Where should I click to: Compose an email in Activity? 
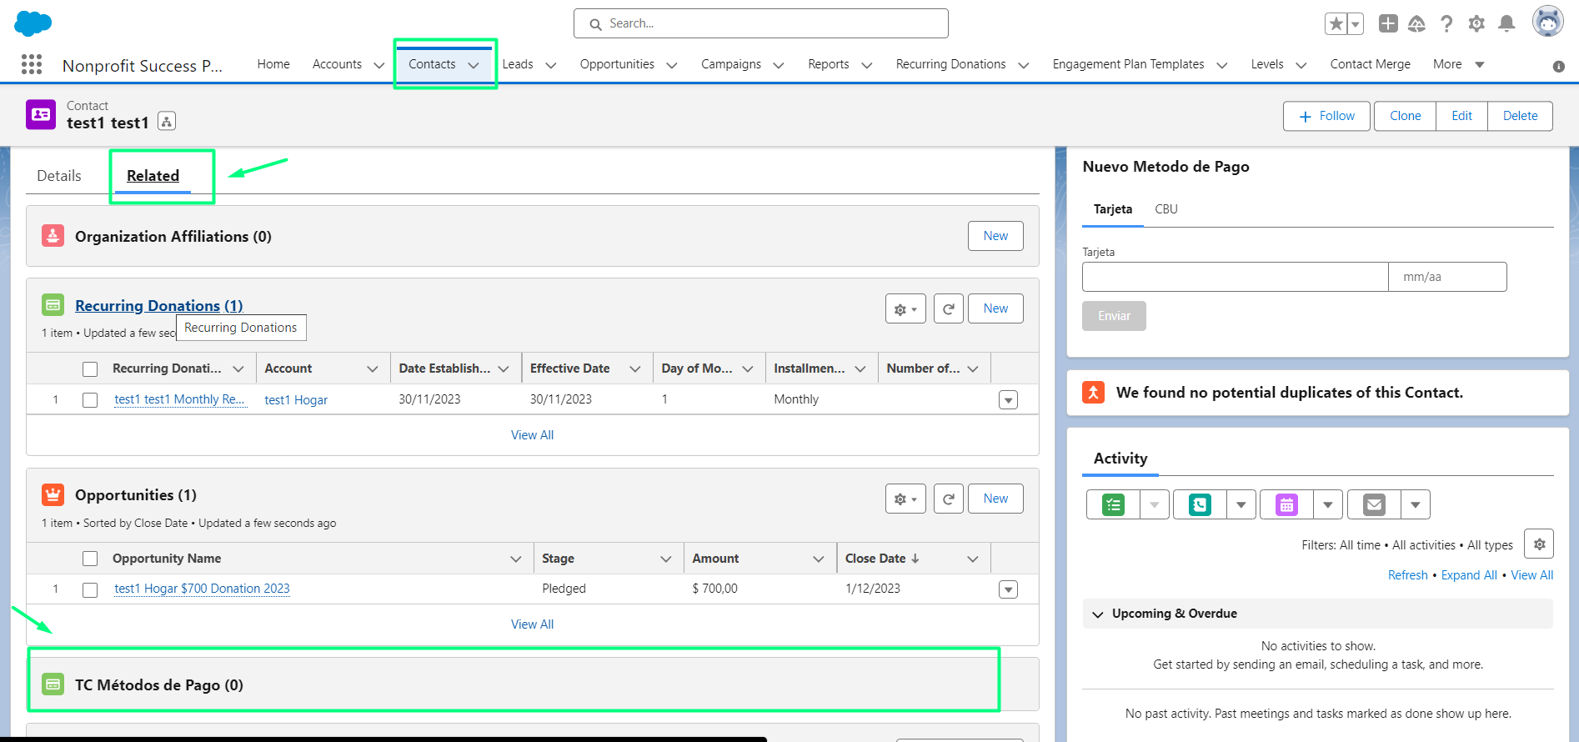[x=1374, y=504]
